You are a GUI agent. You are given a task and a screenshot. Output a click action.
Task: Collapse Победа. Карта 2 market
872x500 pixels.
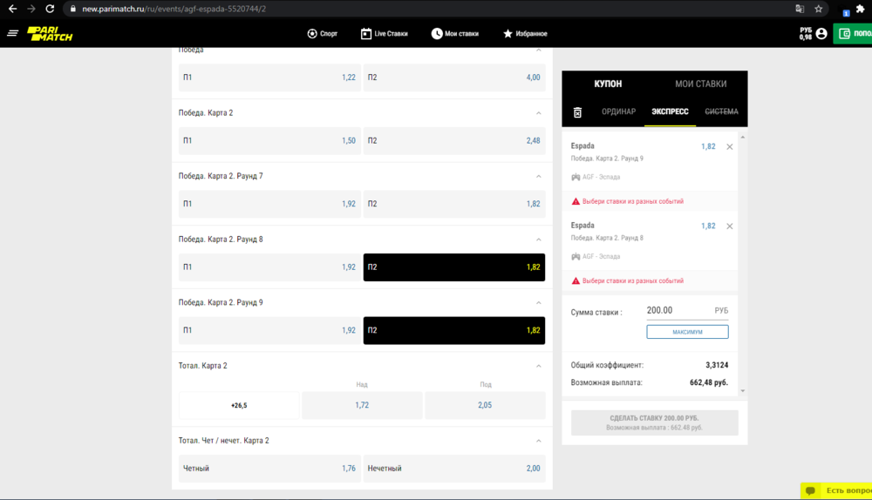(538, 112)
